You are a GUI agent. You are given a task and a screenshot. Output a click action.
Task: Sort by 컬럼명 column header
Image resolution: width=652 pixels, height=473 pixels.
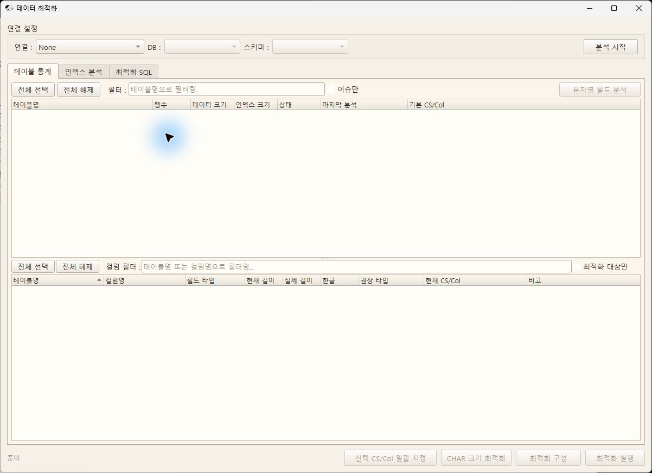144,280
